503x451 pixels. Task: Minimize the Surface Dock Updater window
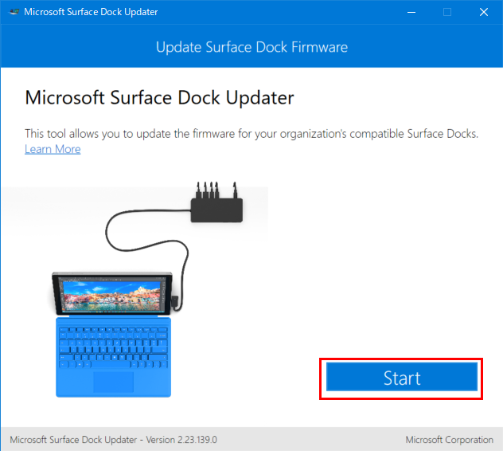click(411, 12)
